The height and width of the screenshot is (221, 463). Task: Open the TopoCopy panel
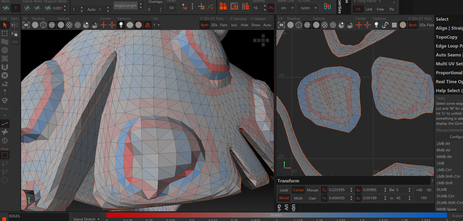click(x=447, y=37)
